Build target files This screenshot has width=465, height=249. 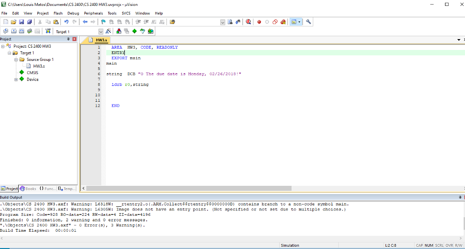13,31
